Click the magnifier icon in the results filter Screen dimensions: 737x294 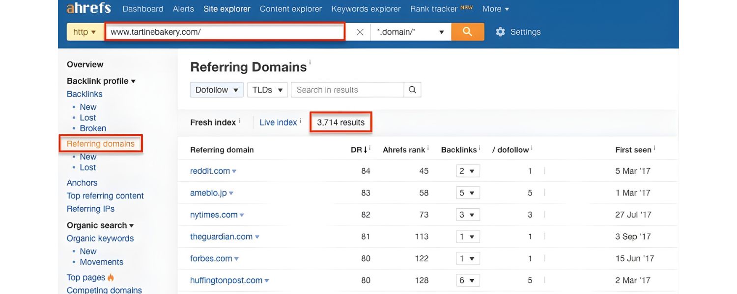(x=412, y=89)
